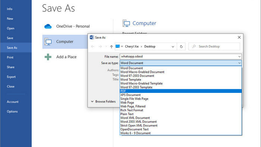Select Strict Open XML Document type
Image resolution: width=261 pixels, height=147 pixels.
click(181, 125)
